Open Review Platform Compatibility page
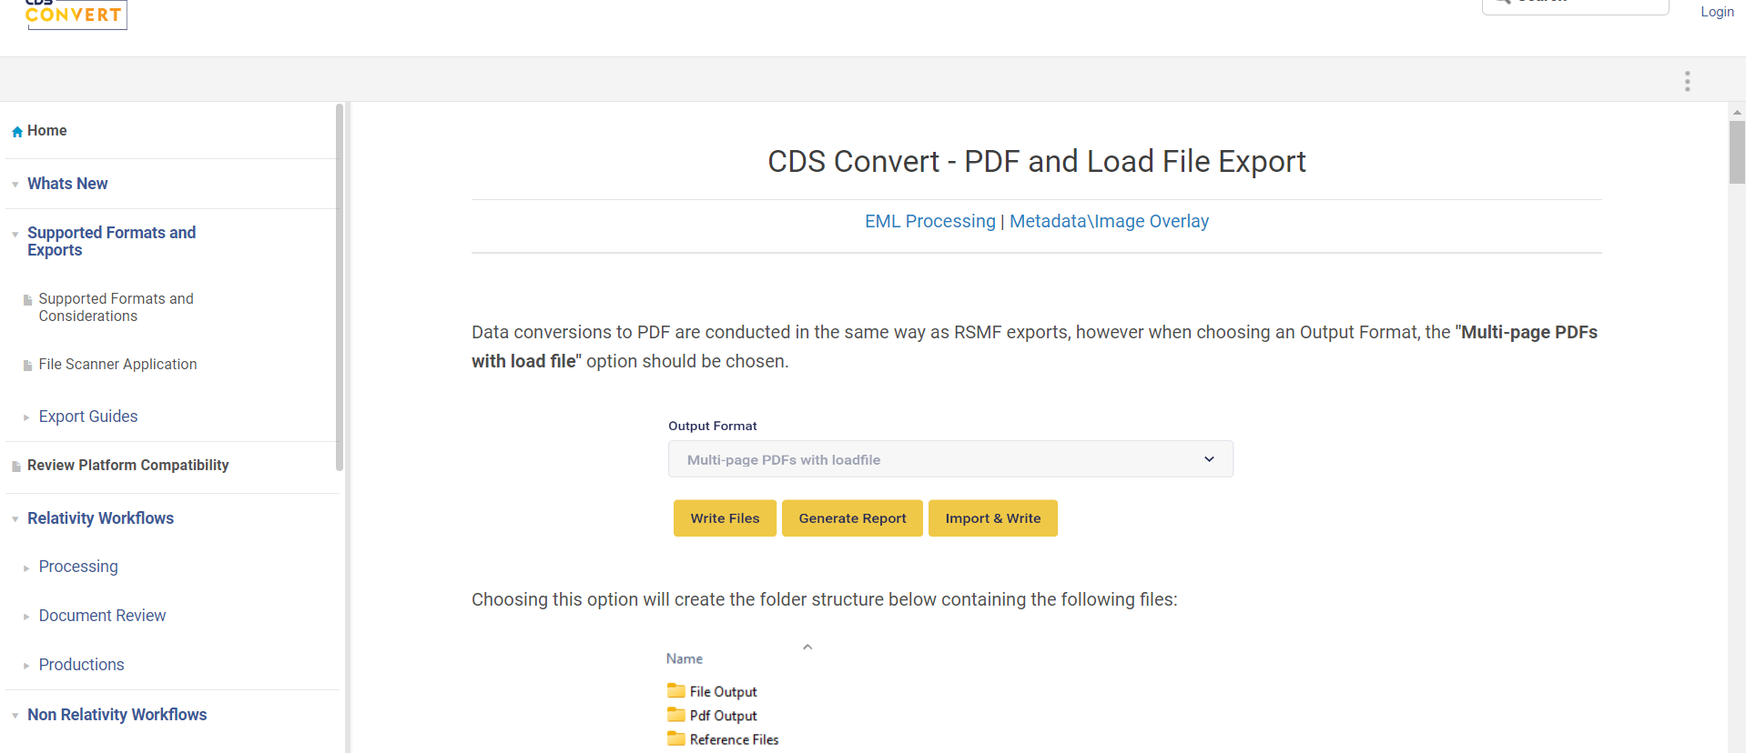1746x753 pixels. [127, 465]
